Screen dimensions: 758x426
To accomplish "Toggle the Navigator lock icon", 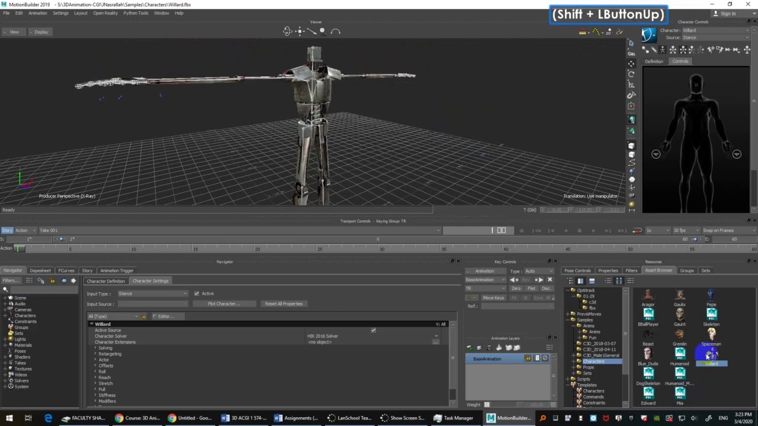I will pyautogui.click(x=52, y=280).
